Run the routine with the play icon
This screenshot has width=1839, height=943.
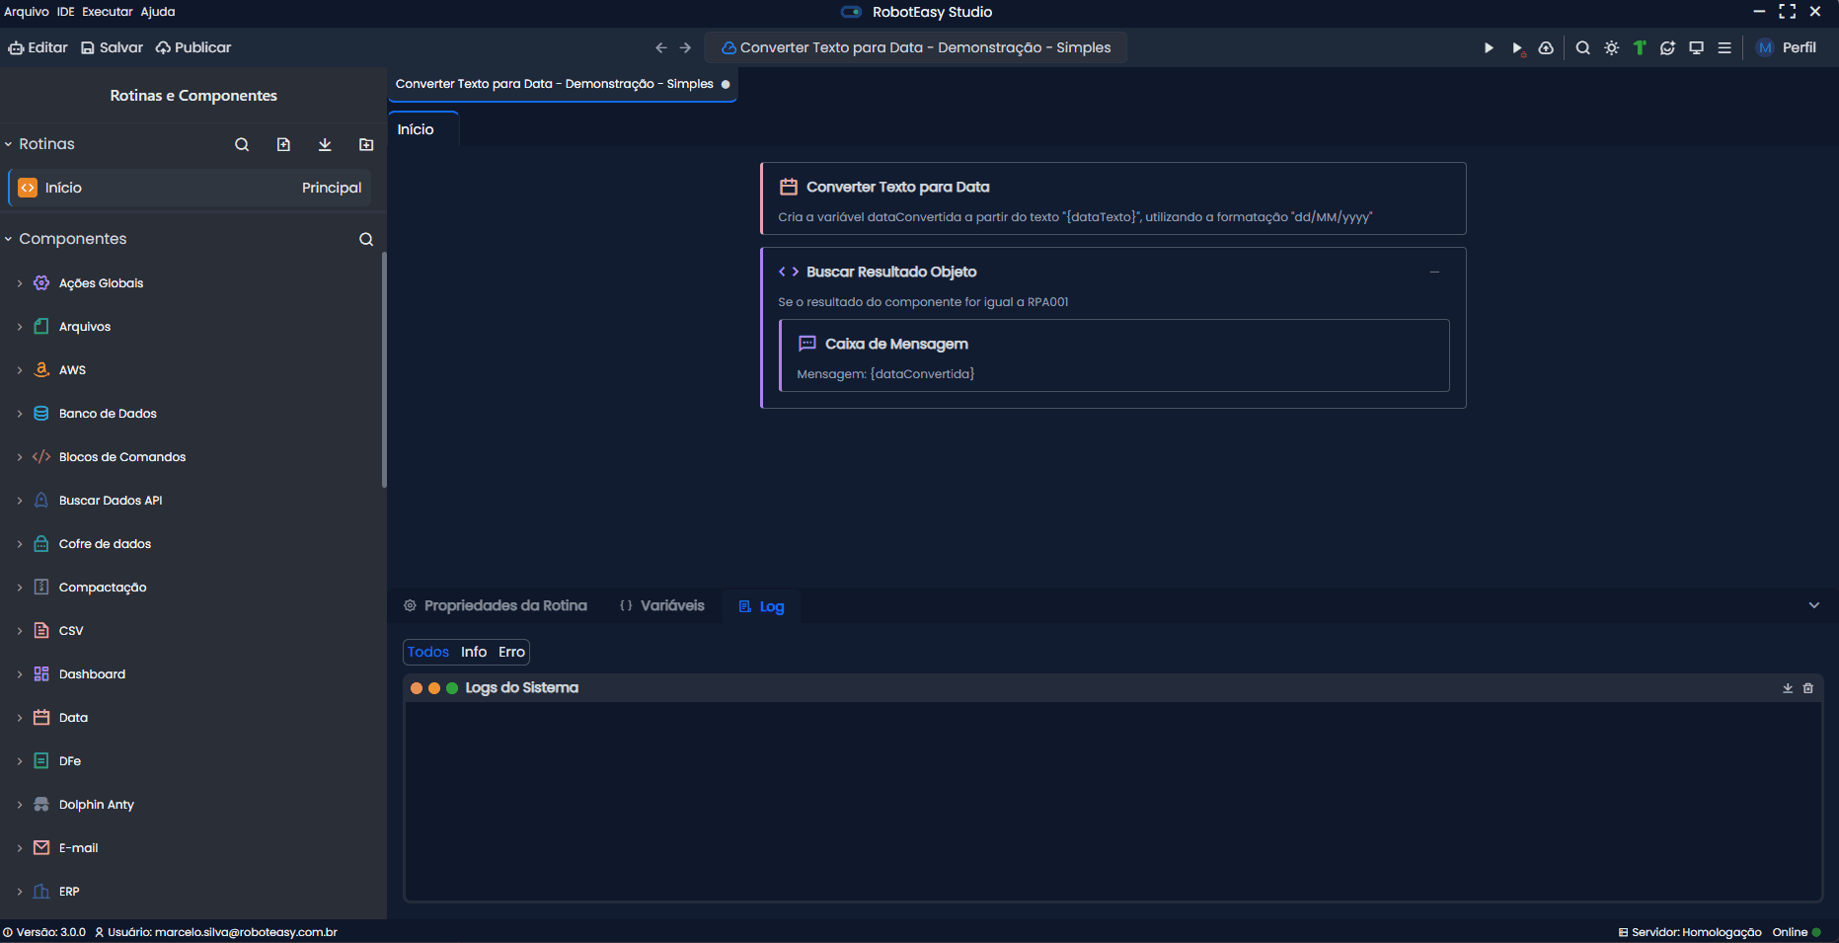click(1489, 48)
